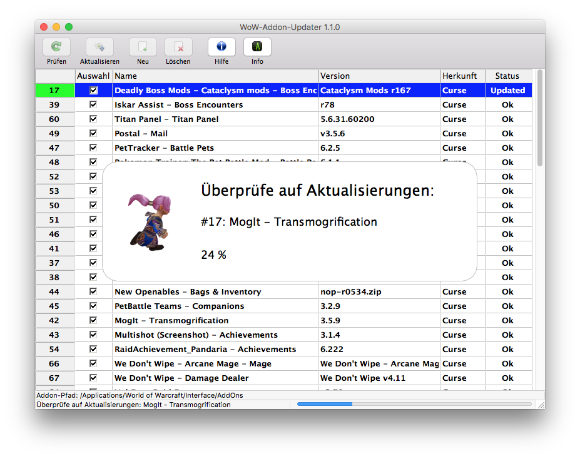The image size is (580, 459).
Task: Click the window resize grip corner
Action: [x=541, y=405]
